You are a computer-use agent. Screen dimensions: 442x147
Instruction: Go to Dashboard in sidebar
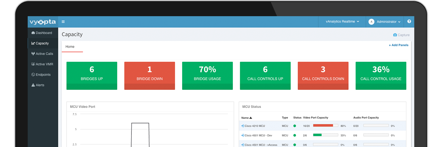coord(43,33)
